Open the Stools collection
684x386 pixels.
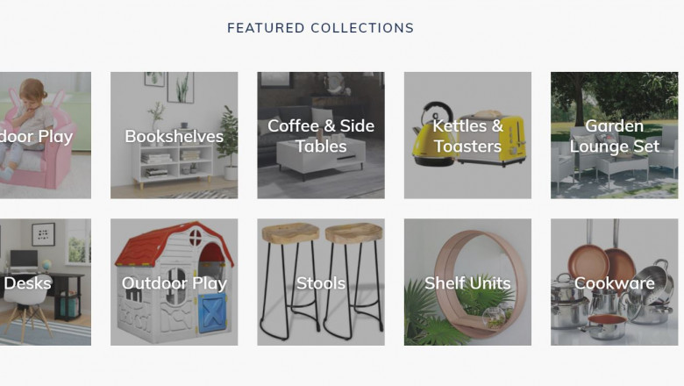321,282
